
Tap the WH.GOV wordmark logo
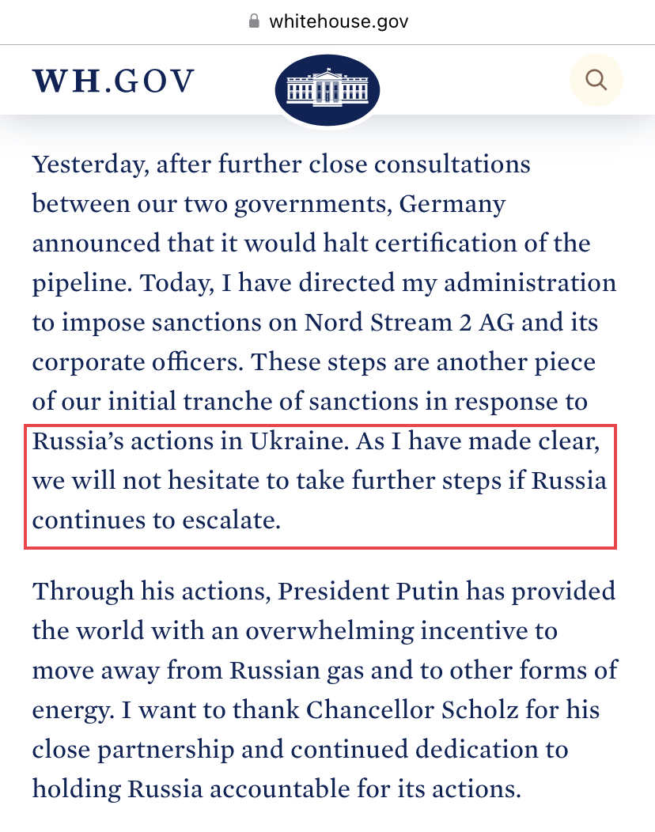pos(114,81)
